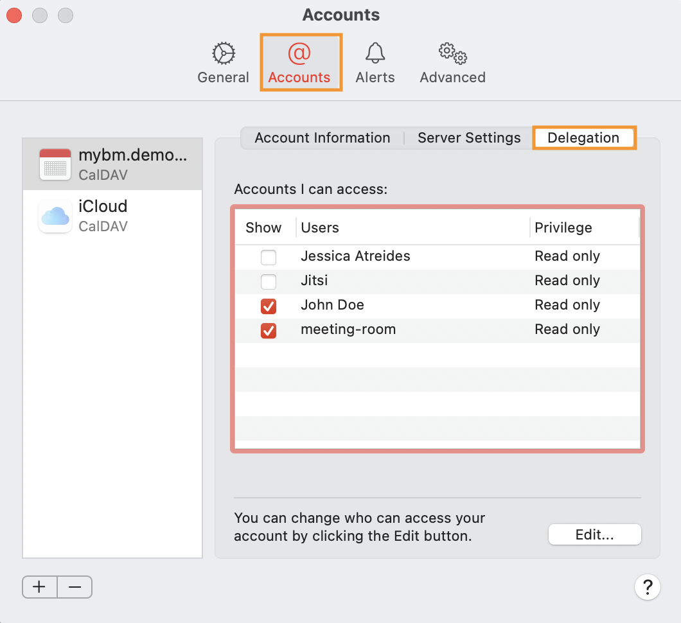Close the Accounts window with red button
This screenshot has width=681, height=623.
(x=14, y=15)
